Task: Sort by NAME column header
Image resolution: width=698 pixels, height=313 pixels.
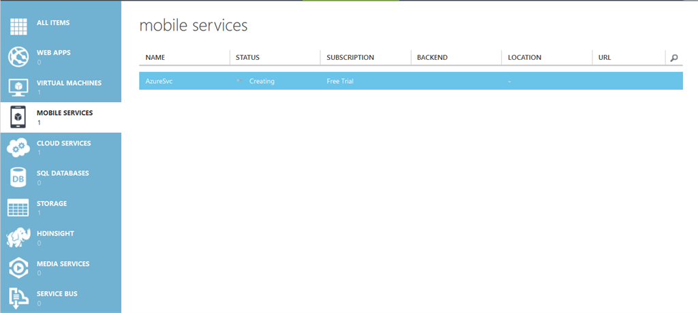Action: [155, 58]
